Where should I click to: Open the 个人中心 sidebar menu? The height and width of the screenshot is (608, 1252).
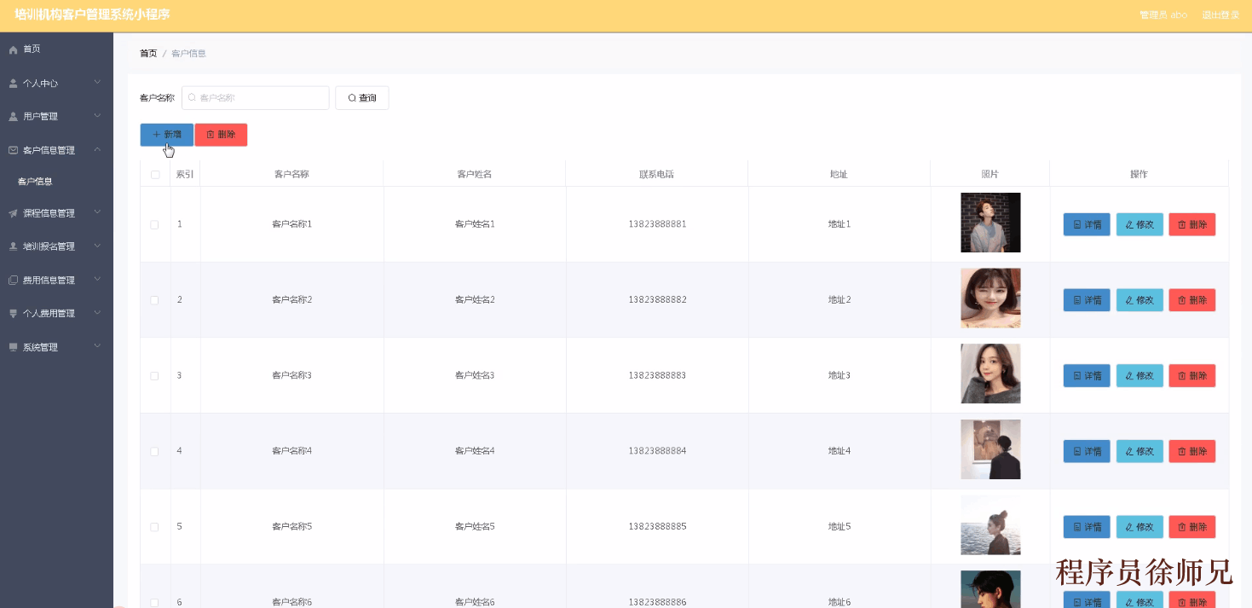[x=56, y=84]
